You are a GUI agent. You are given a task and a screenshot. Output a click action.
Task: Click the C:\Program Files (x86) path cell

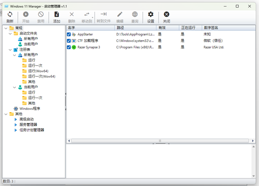[x=135, y=47]
